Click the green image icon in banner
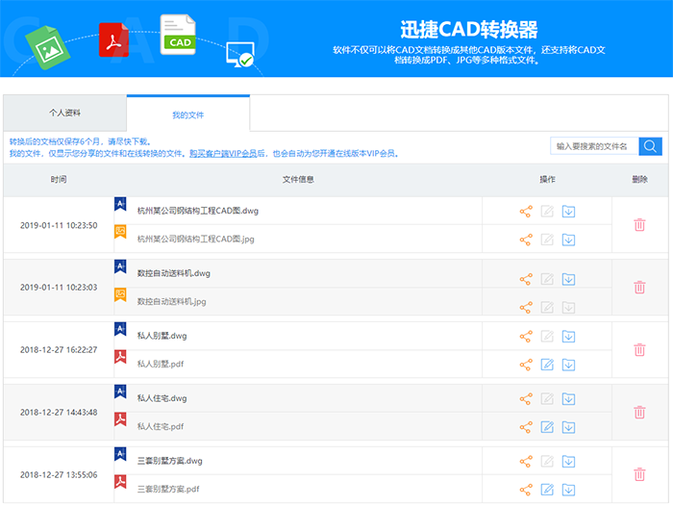Image resolution: width=673 pixels, height=506 pixels. (x=48, y=48)
